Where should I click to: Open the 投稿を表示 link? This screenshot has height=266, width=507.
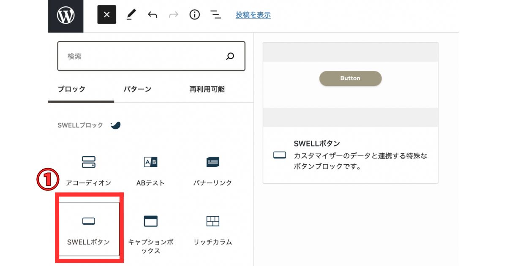[253, 15]
